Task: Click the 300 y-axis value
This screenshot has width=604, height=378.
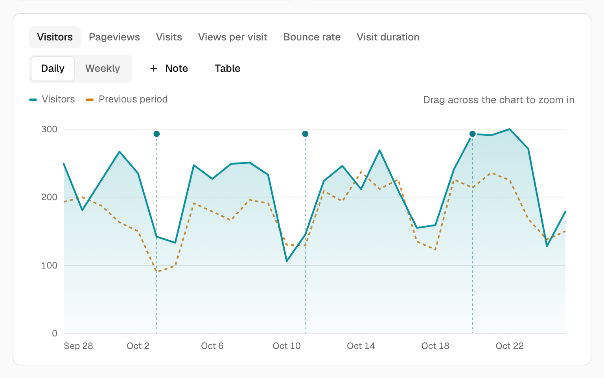Action: (49, 129)
